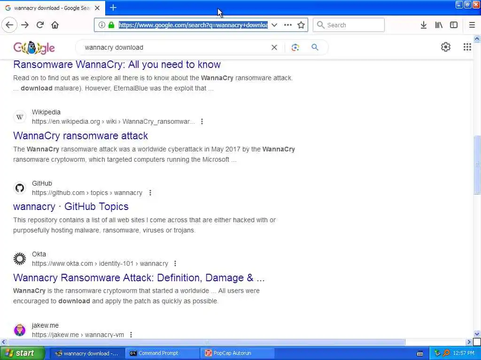Click the en.wikipedia.org result URL breadcrumb
The image size is (481, 360).
click(113, 121)
